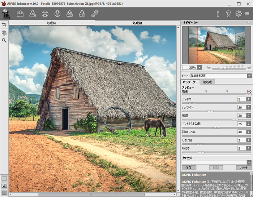Open Help question mark icon

click(228, 14)
